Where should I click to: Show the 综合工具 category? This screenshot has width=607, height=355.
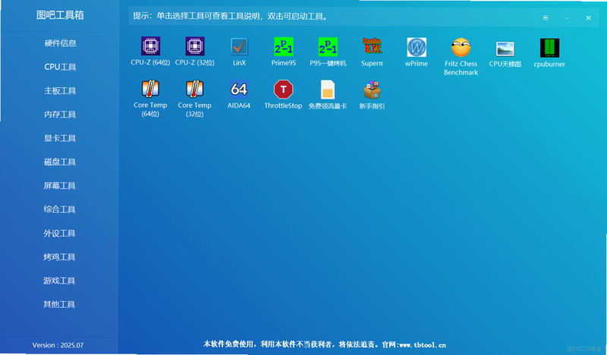[x=60, y=209]
